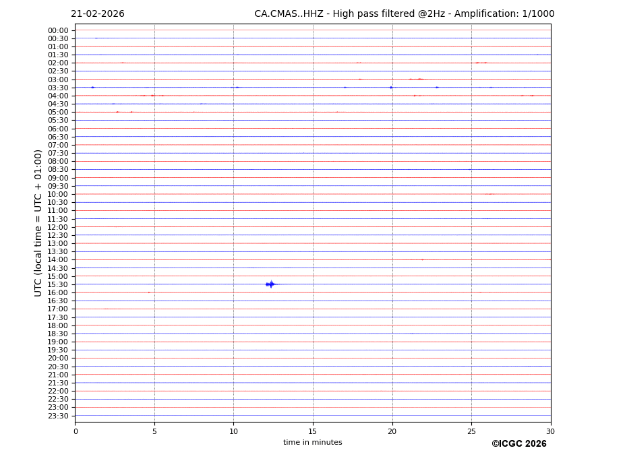Select the vertical UTC local time axis label
This screenshot has width=625, height=469.
click(x=39, y=222)
